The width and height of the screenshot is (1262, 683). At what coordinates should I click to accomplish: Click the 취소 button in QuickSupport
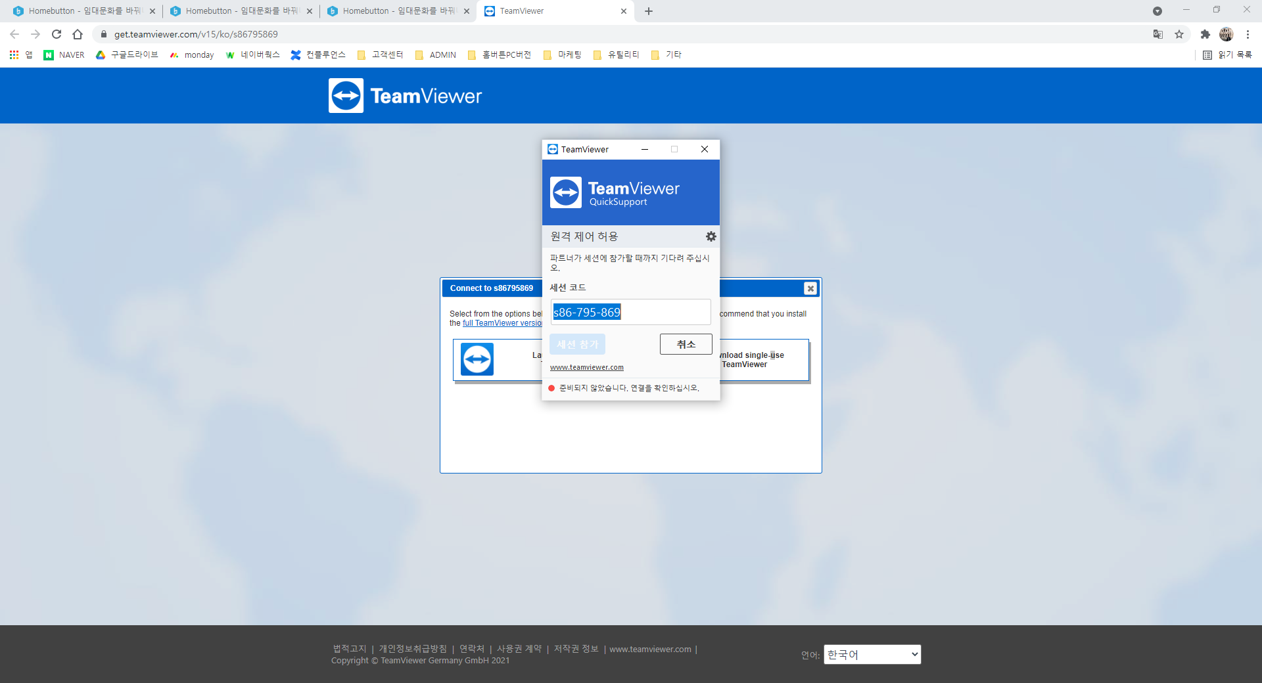[686, 344]
